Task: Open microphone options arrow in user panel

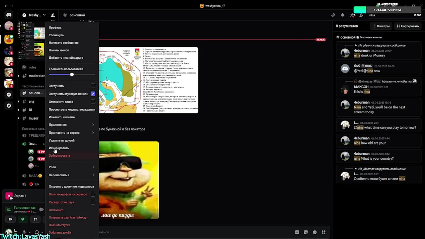Action: tap(30, 232)
